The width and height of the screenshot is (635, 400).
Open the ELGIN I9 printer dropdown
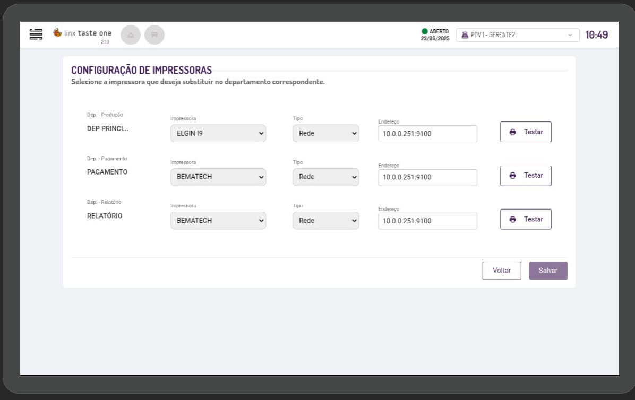(x=218, y=134)
